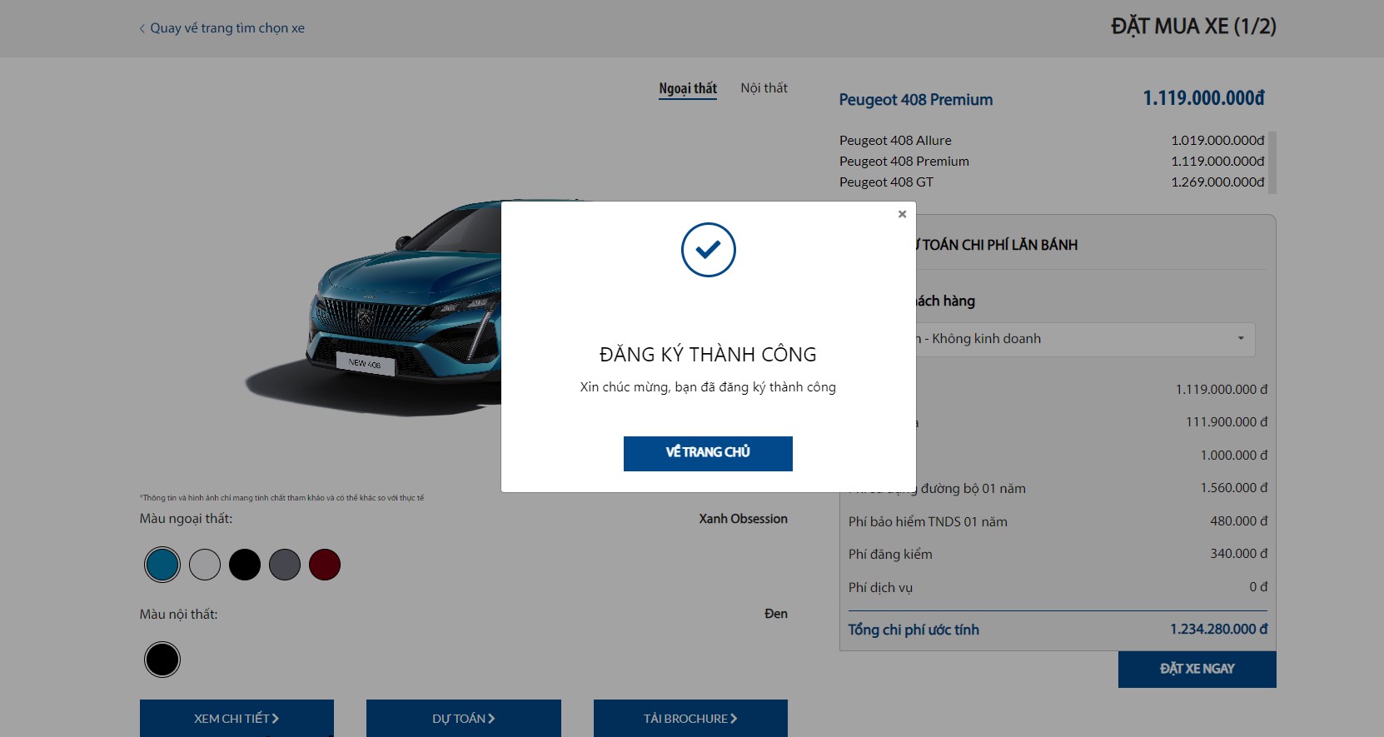The image size is (1384, 737).
Task: Open the Không kinh doanh customer dropdown
Action: click(x=1085, y=339)
